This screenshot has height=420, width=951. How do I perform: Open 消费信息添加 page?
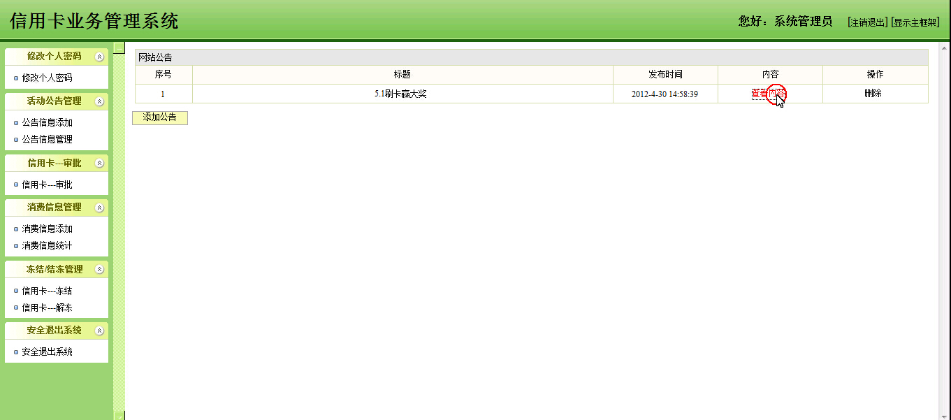point(48,229)
